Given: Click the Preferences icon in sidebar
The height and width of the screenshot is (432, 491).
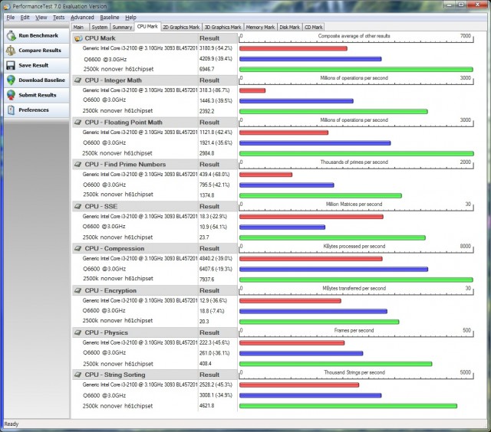Looking at the screenshot, I should click(11, 110).
